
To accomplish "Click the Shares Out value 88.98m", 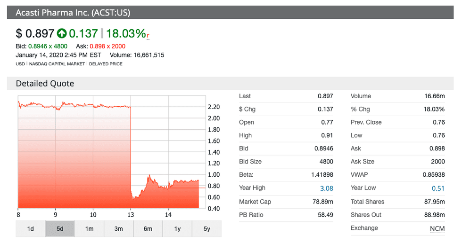I will 435,215.
